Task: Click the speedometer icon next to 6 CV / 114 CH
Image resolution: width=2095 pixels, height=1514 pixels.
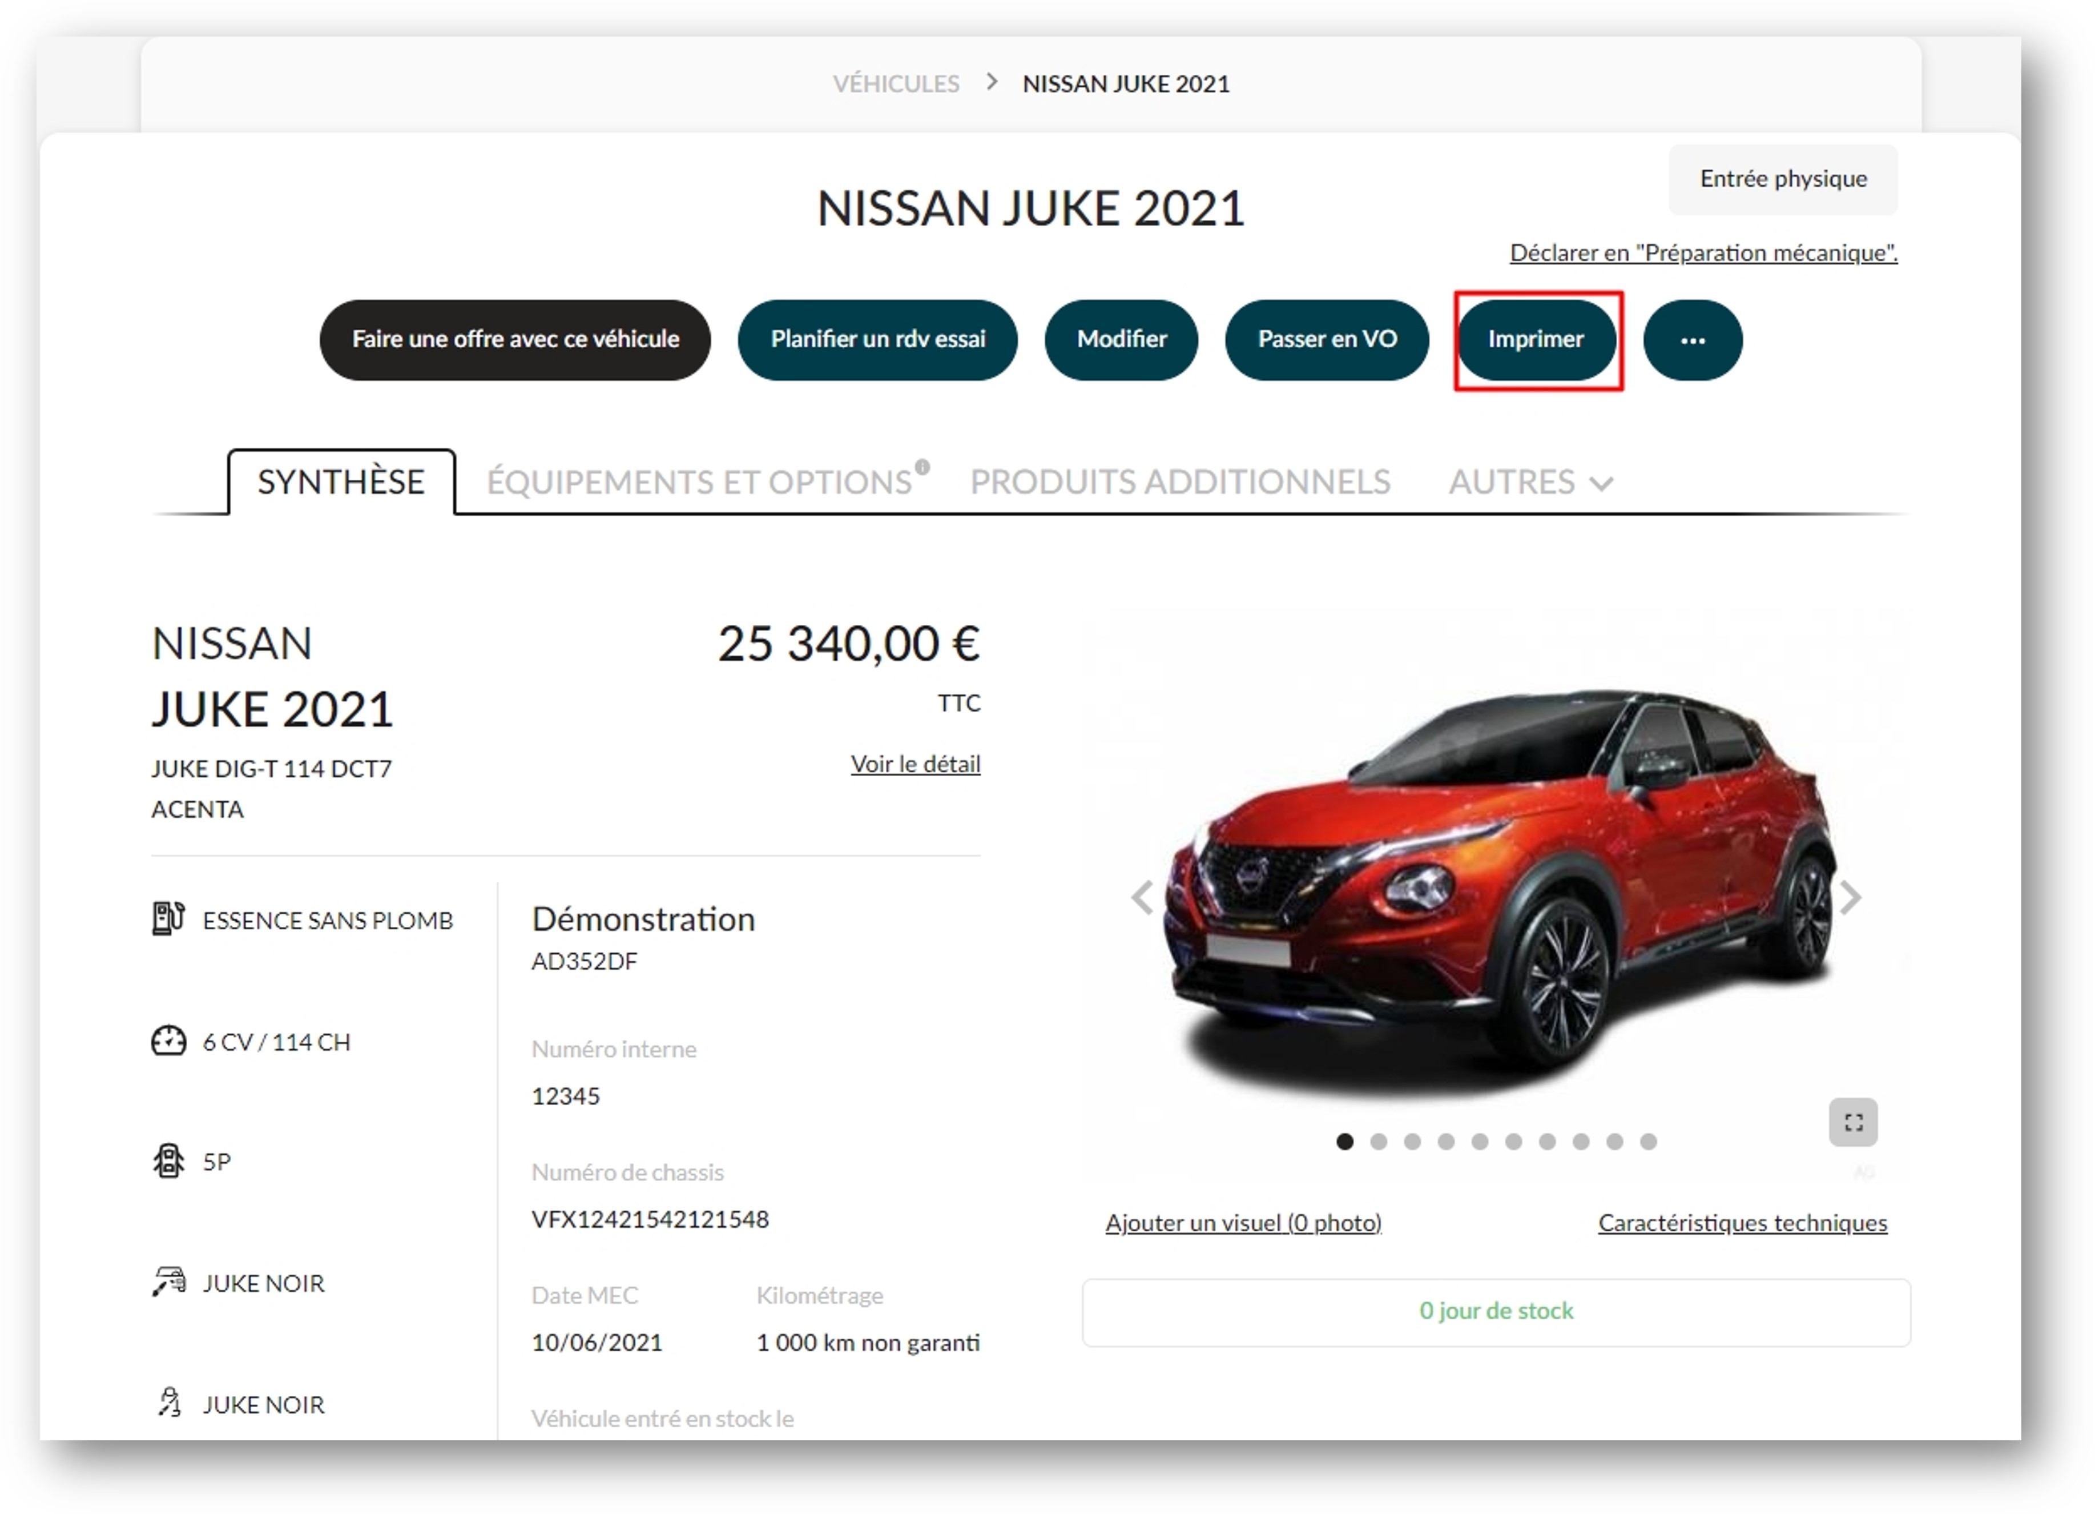Action: (x=168, y=1041)
